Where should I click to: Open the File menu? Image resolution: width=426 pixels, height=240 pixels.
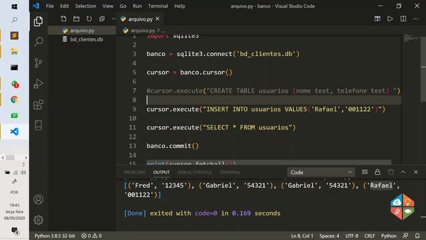pyautogui.click(x=50, y=6)
